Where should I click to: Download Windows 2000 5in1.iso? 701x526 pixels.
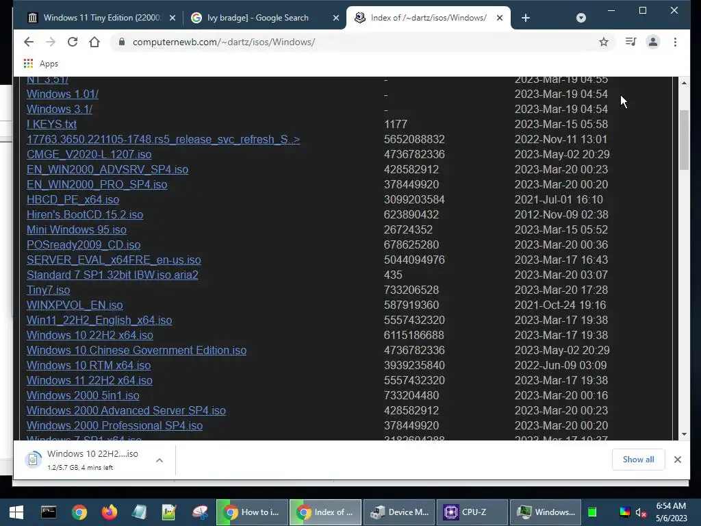pyautogui.click(x=83, y=395)
